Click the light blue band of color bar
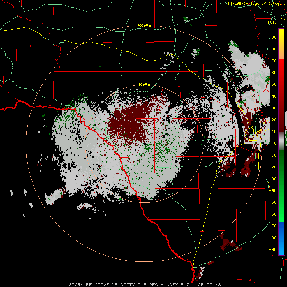 [282, 248]
